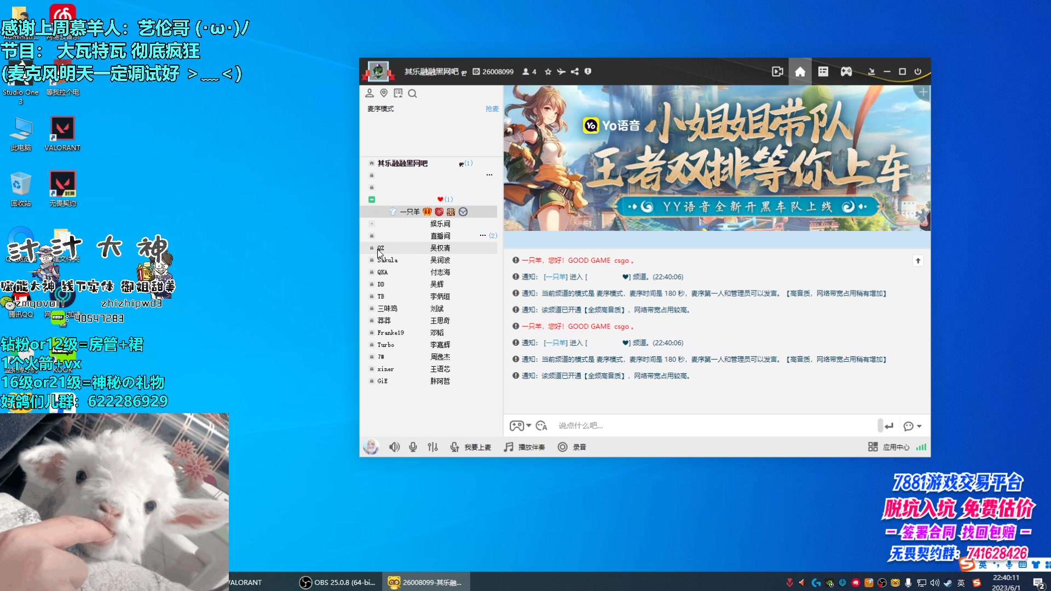Screen dimensions: 1051x591
Task: Click the green signal strength bars icon
Action: pos(921,447)
